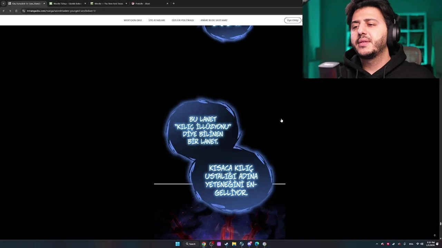
Task: Open the purple app icon on taskbar
Action: coord(219,244)
